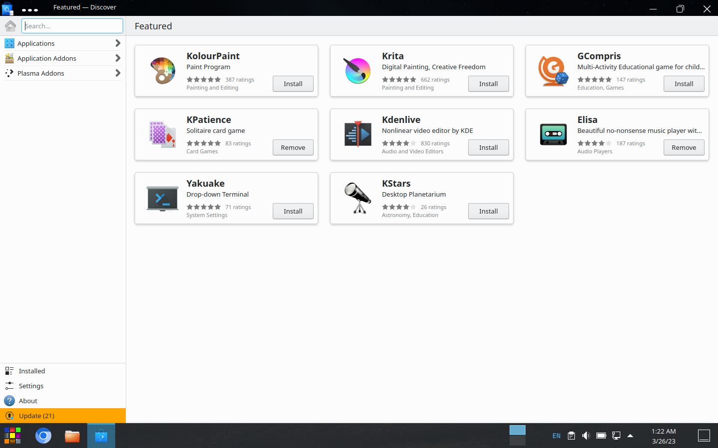
Task: Expand the Plasma Addons chevron
Action: 118,73
